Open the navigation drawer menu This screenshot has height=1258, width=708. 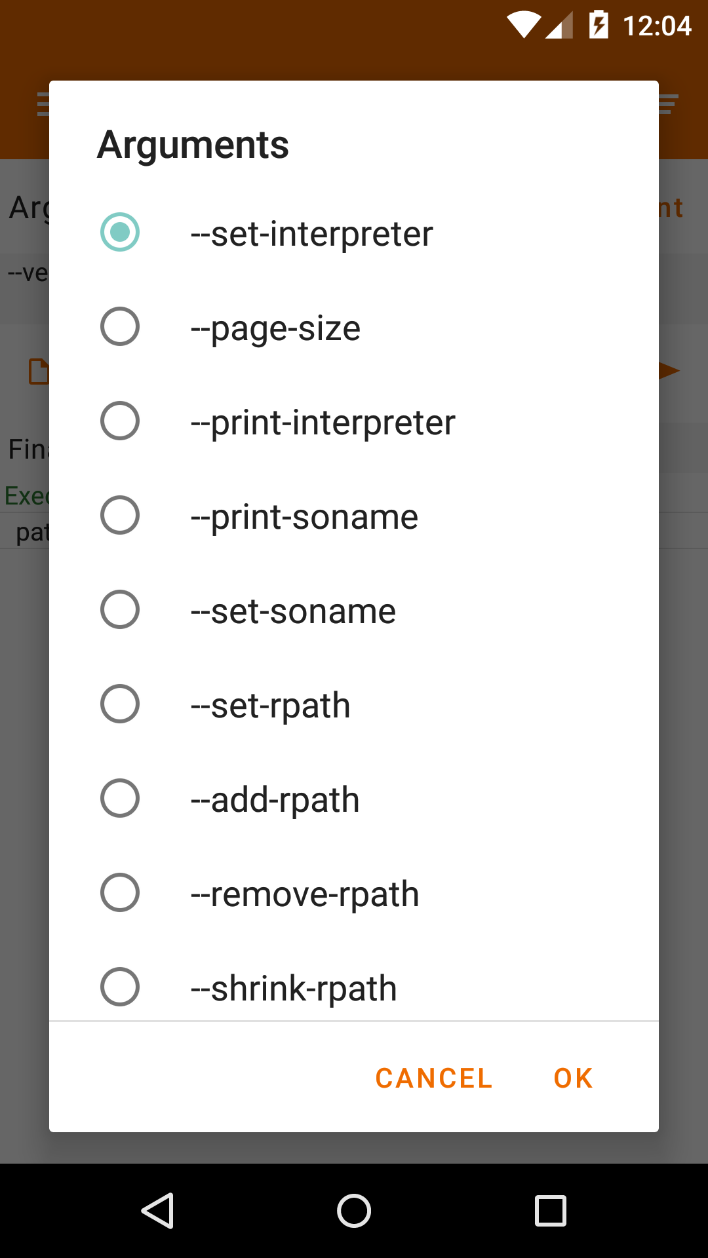[x=43, y=104]
